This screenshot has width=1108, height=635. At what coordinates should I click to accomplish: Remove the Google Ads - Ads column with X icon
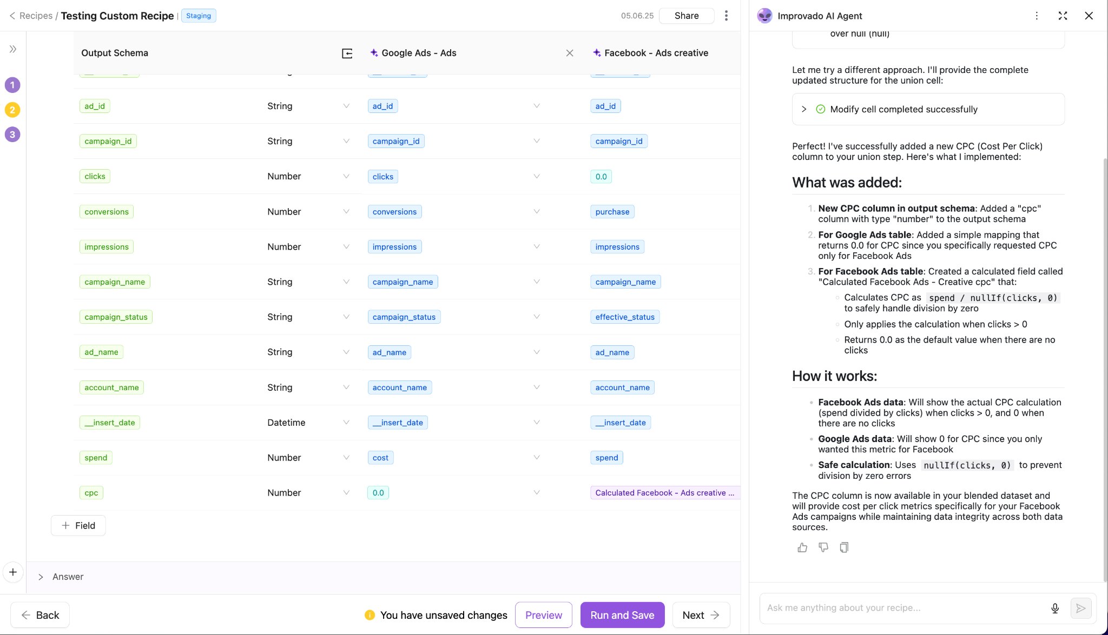570,53
